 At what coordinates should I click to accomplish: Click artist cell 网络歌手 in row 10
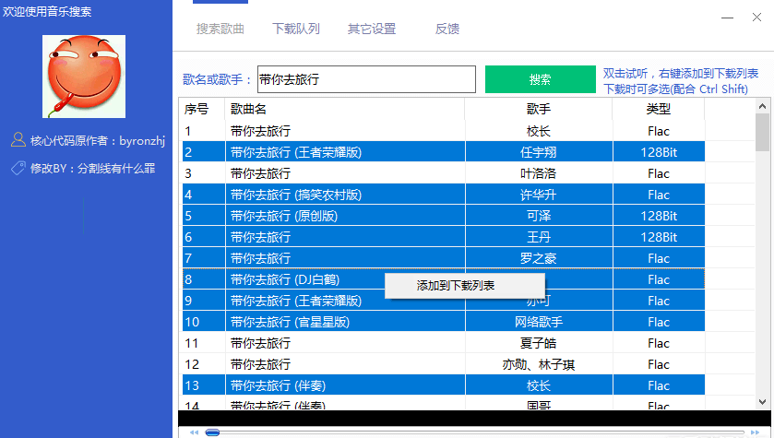539,322
